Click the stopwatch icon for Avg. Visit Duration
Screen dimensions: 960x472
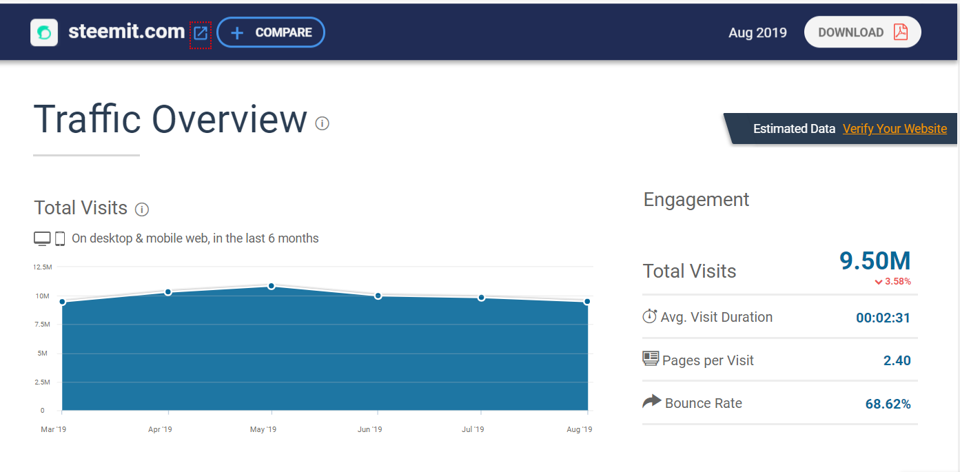coord(650,316)
